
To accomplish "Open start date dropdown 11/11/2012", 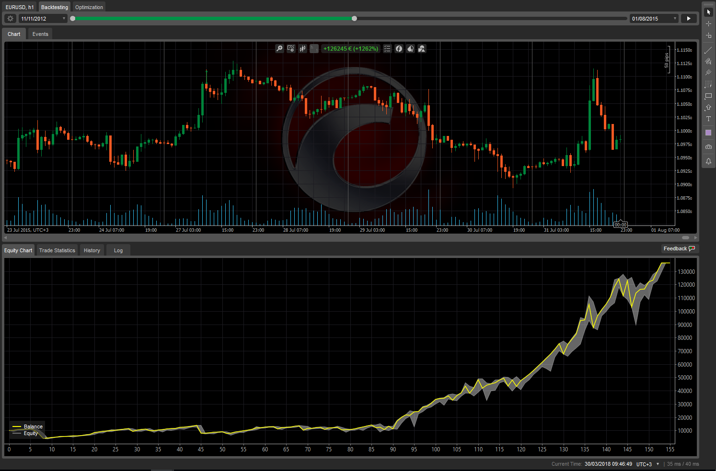I will coord(43,19).
